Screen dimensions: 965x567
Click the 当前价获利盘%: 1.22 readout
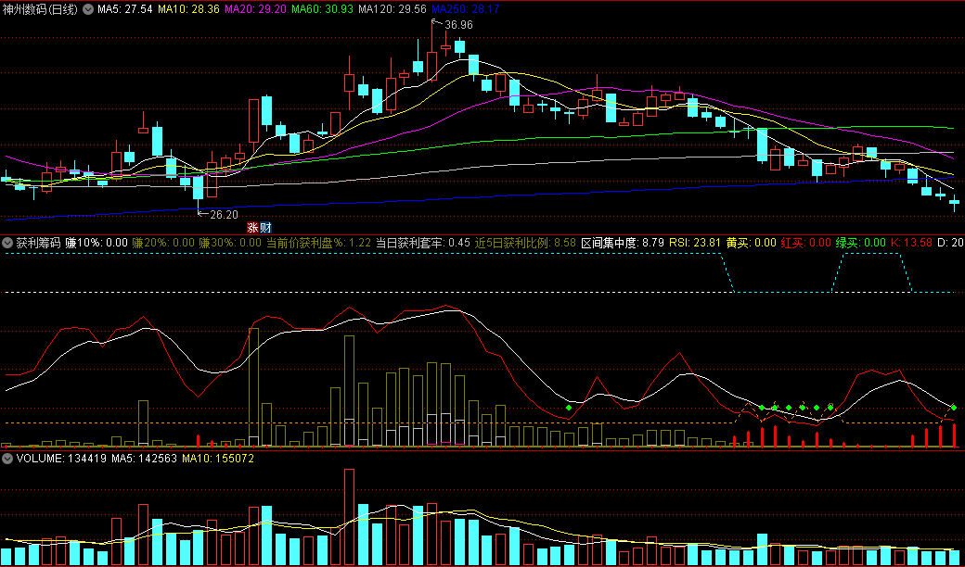[x=318, y=242]
